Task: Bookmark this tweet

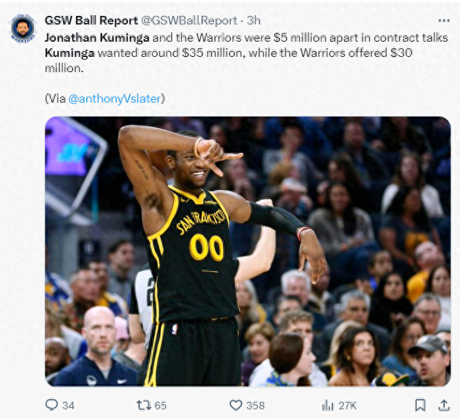Action: click(x=420, y=405)
